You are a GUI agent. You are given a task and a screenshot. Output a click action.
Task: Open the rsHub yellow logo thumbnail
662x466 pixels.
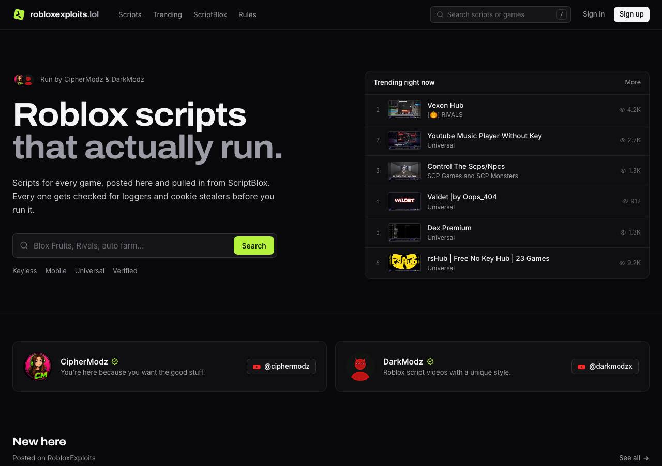(x=404, y=263)
